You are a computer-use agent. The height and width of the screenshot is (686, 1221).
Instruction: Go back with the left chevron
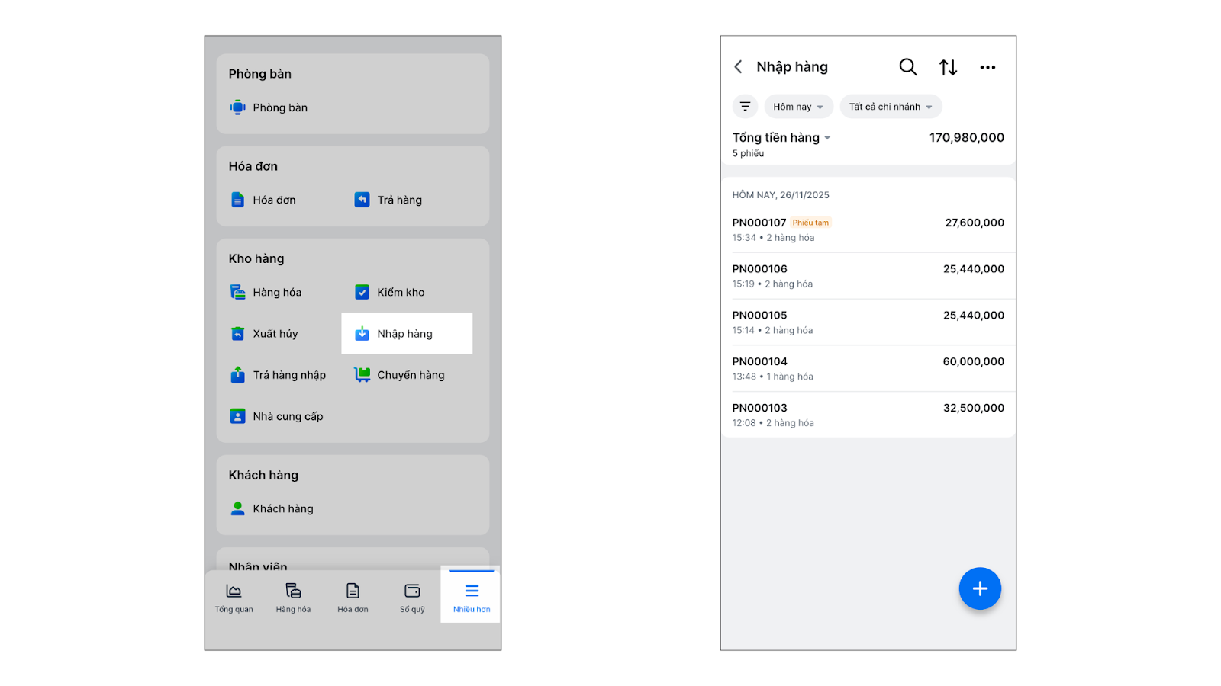738,67
